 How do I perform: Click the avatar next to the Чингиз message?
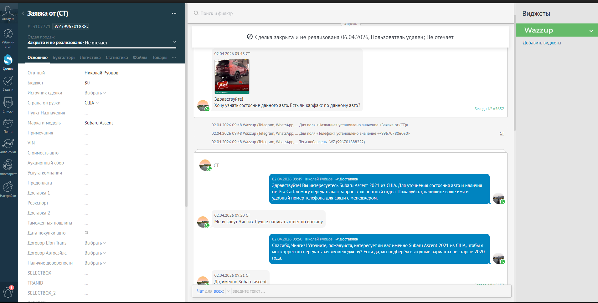pyautogui.click(x=203, y=222)
